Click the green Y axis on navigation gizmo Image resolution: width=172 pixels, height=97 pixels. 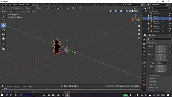coord(139,20)
